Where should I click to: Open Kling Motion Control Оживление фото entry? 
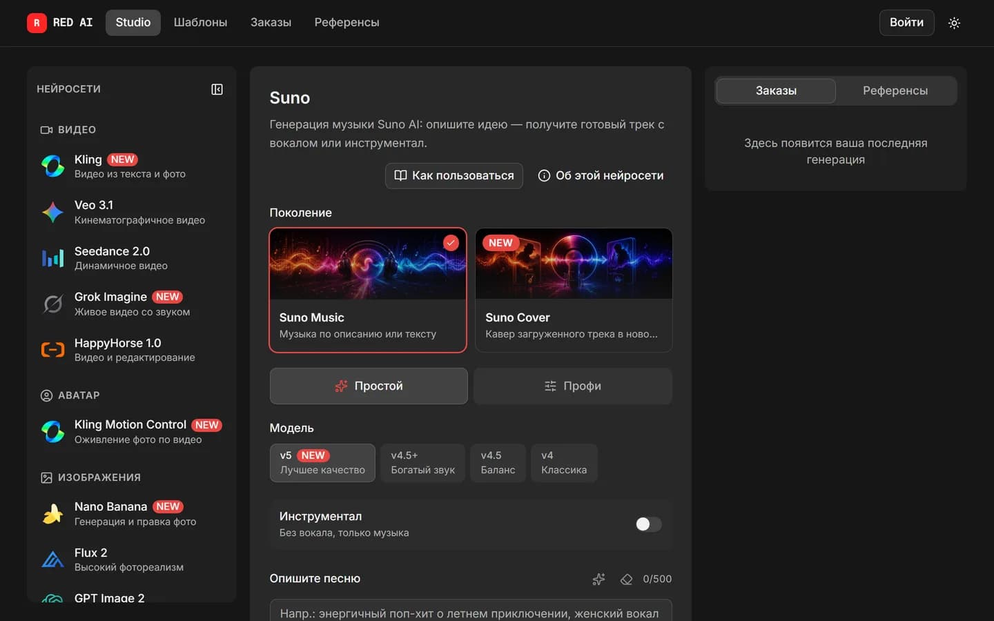(132, 431)
